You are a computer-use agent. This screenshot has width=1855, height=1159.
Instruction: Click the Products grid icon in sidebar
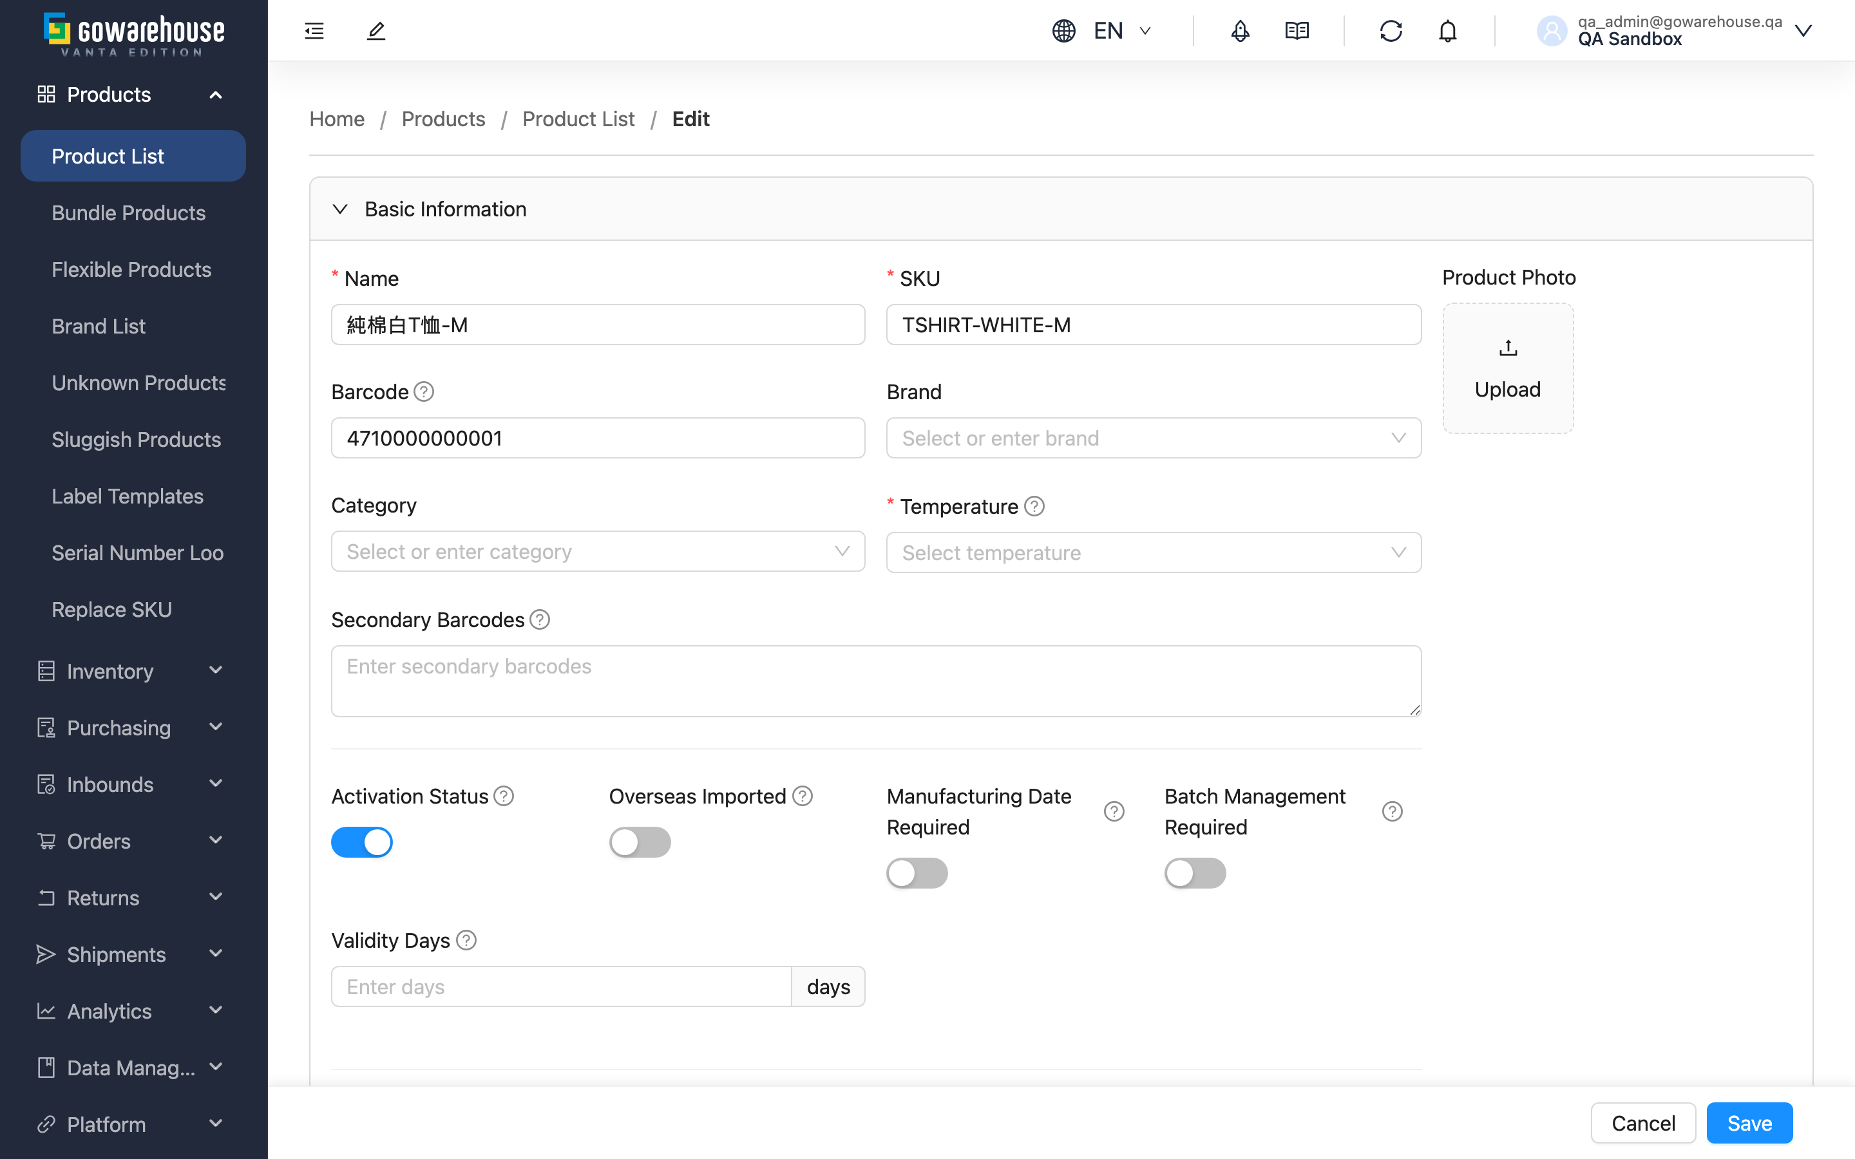click(46, 94)
